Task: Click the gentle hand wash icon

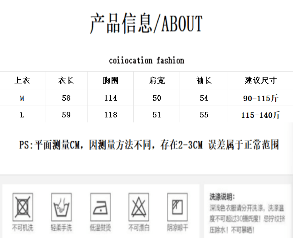Action: tap(62, 207)
